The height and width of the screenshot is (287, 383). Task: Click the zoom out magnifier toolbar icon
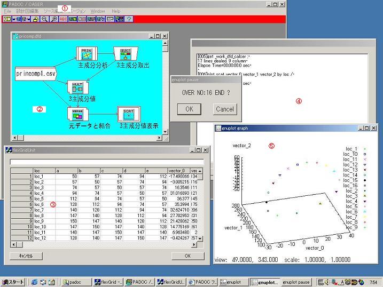pos(44,19)
